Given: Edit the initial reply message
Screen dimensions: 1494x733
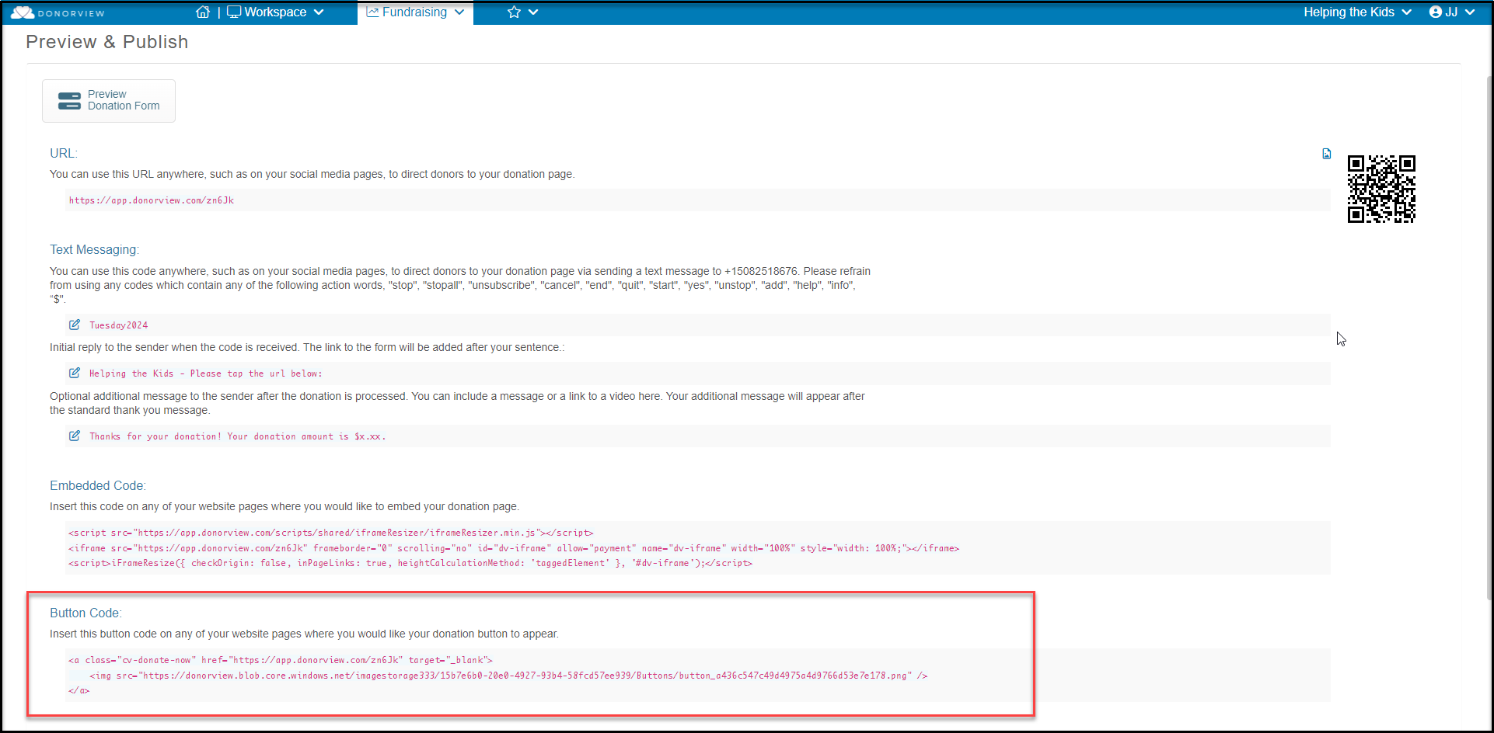Looking at the screenshot, I should [75, 373].
